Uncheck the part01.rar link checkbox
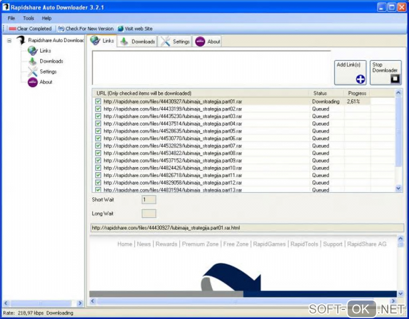 (x=98, y=101)
